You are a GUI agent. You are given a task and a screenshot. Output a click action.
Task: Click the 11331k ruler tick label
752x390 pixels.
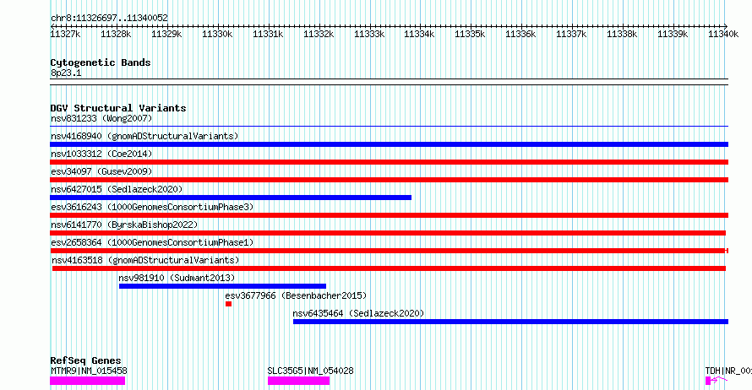coord(268,34)
